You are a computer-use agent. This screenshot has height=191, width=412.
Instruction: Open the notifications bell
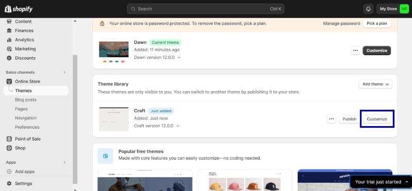(x=368, y=9)
